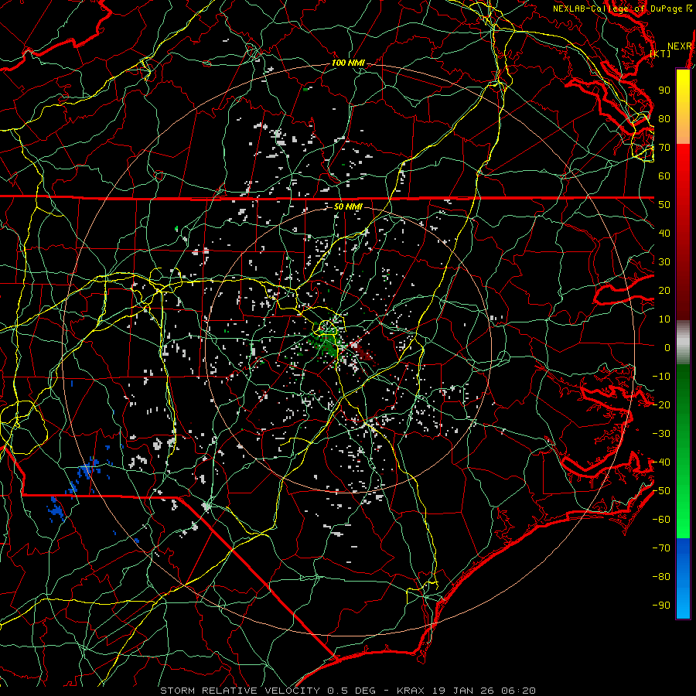Click the 90 value on velocity scale
This screenshot has width=696, height=696.
click(664, 90)
